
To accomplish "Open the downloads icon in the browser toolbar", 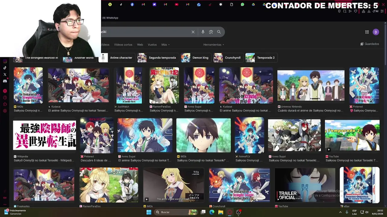I will click(x=369, y=11).
